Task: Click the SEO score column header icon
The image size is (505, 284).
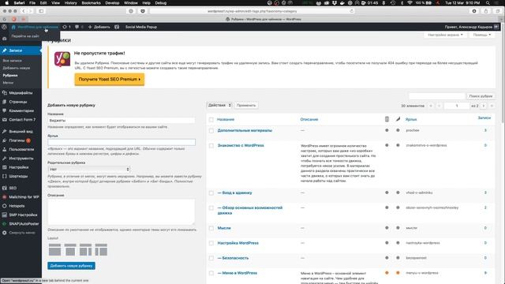Action: [387, 119]
